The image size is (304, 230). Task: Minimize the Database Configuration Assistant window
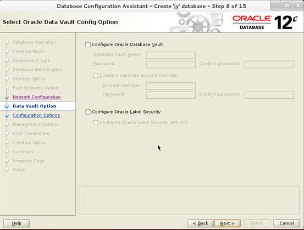coord(275,6)
